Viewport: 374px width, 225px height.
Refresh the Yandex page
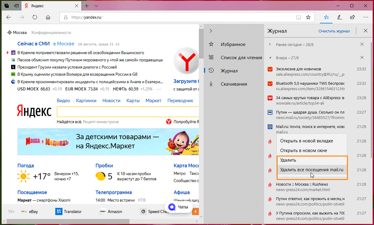coord(35,17)
